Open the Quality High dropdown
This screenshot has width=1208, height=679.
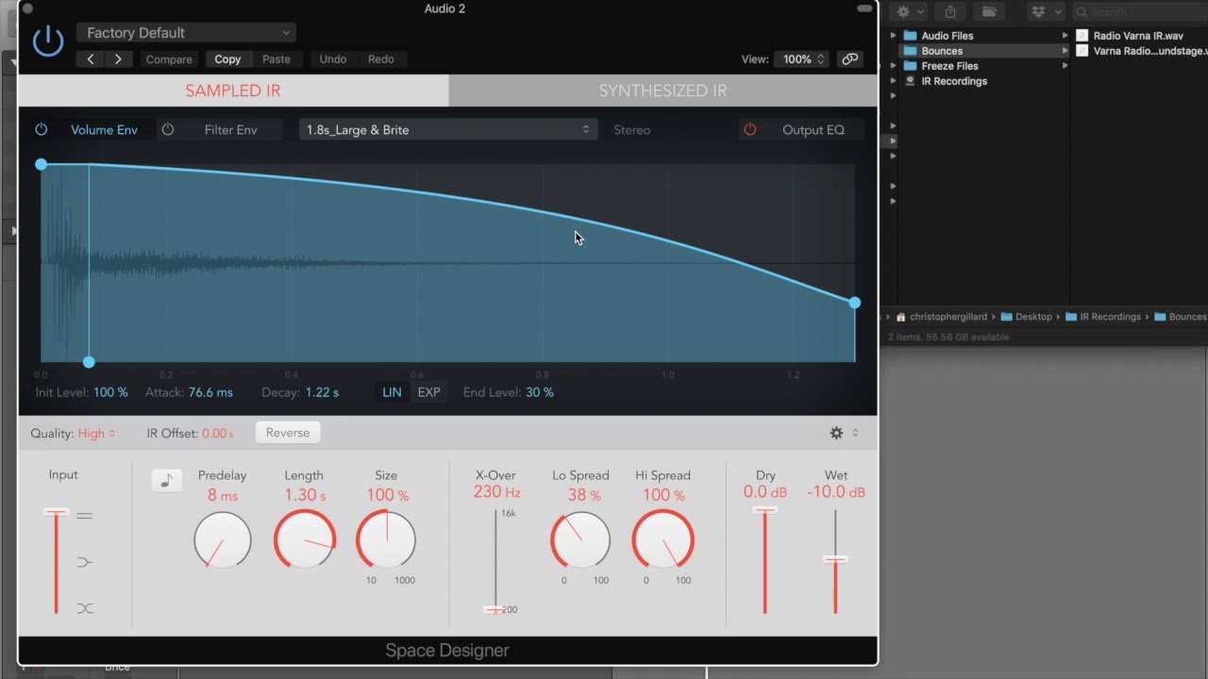pyautogui.click(x=96, y=434)
